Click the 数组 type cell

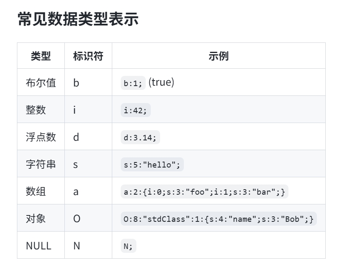click(x=36, y=191)
